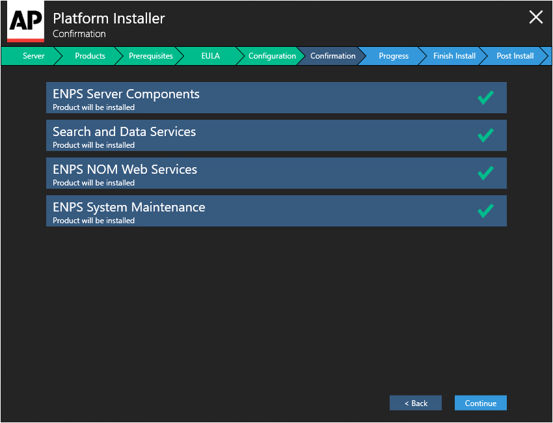553x423 pixels.
Task: Switch to the EULA step
Action: (x=211, y=56)
